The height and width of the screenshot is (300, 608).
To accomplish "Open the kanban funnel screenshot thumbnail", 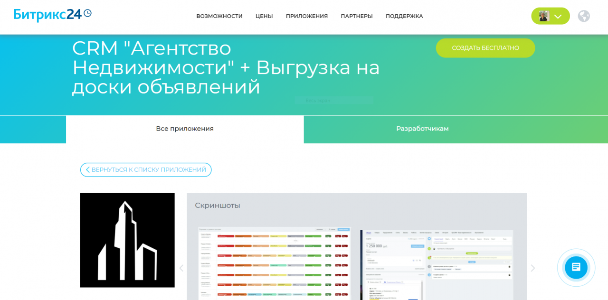I will [x=274, y=264].
